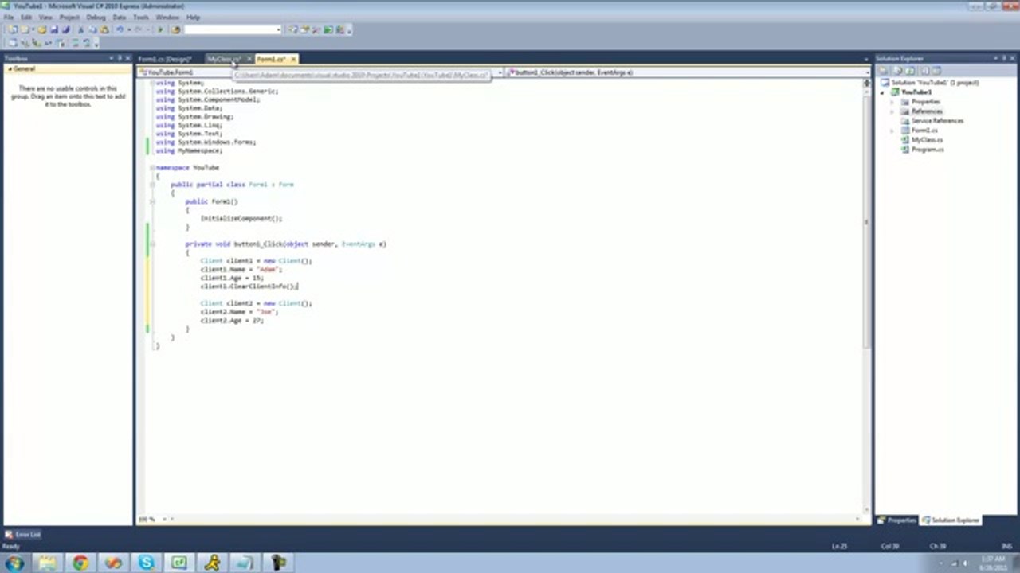Screen dimensions: 1020x573
Task: Click the Find in Files toolbar icon
Action: click(x=175, y=29)
